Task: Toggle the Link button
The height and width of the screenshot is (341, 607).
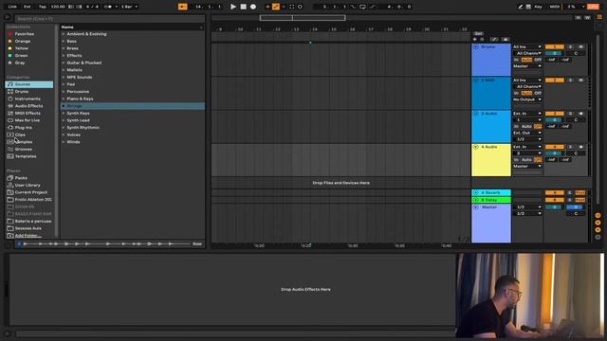Action: [x=12, y=7]
